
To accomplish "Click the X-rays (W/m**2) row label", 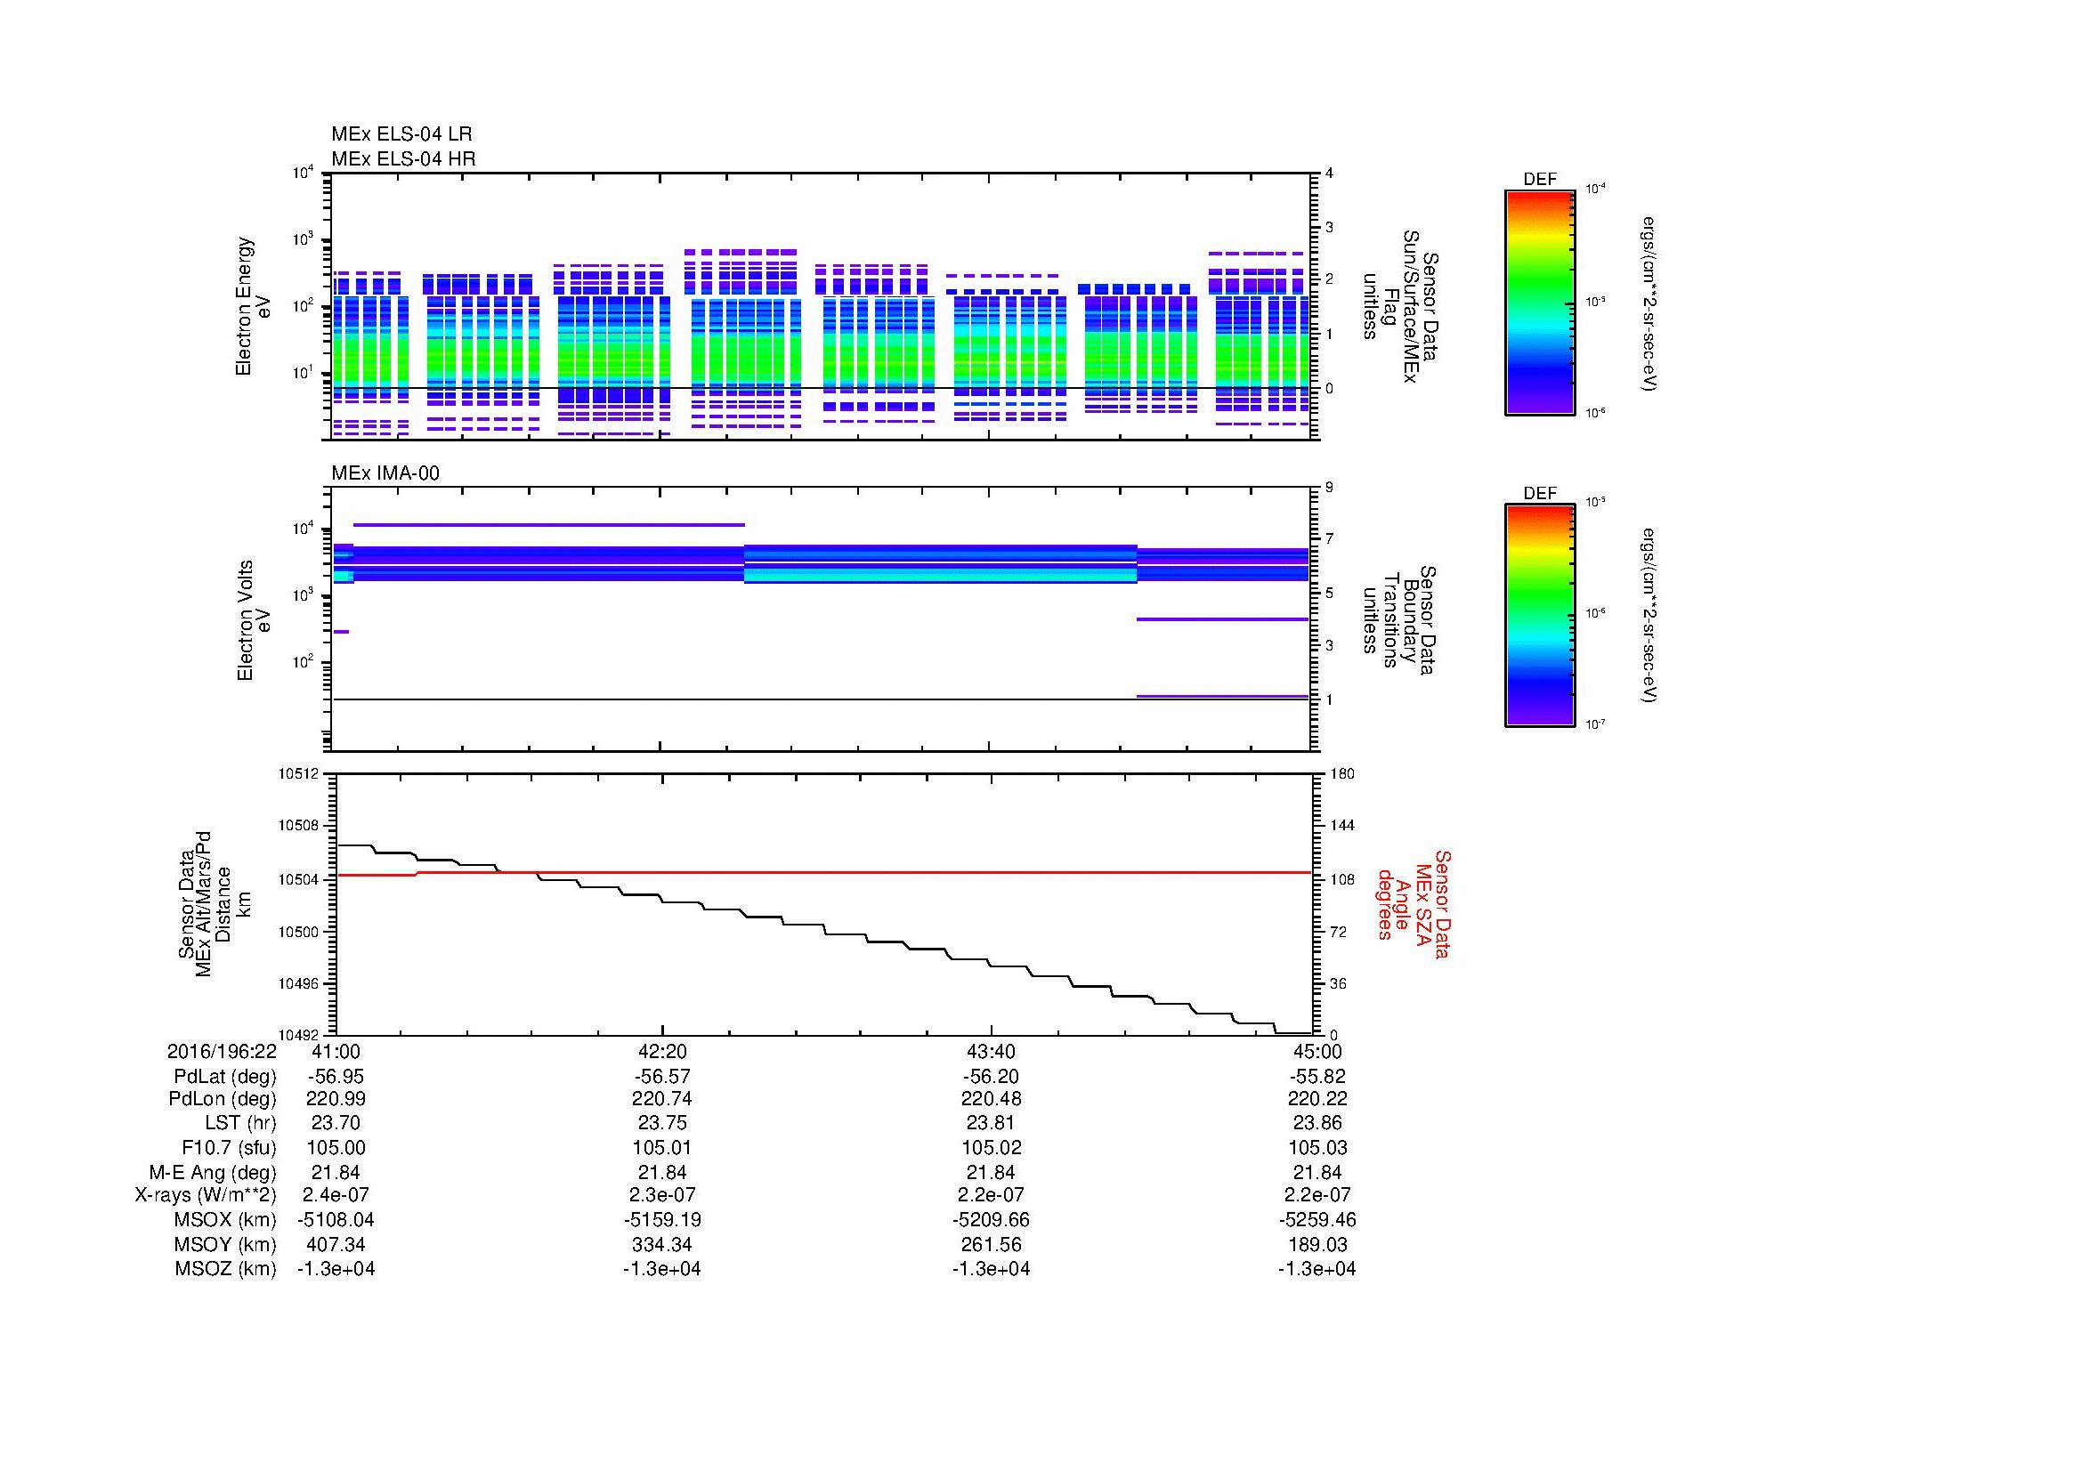I will point(205,1195).
